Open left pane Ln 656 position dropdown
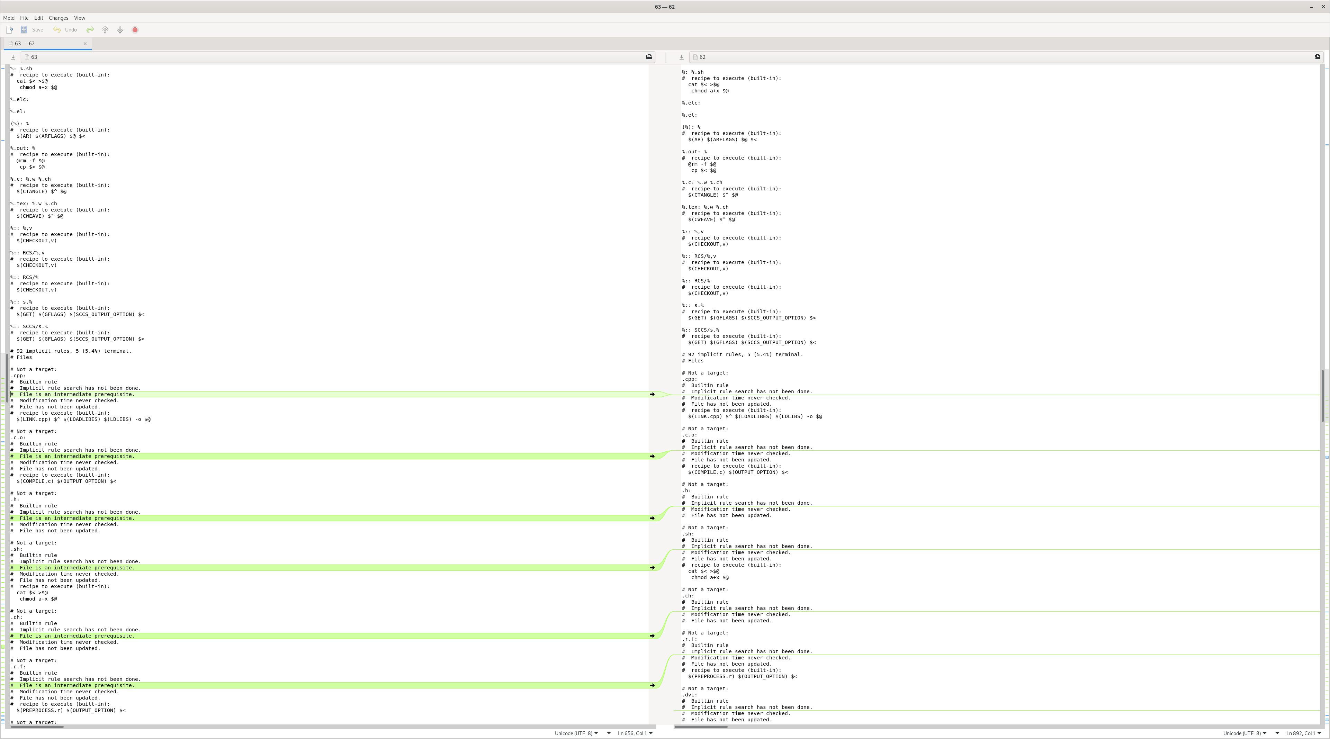The width and height of the screenshot is (1330, 739). (x=635, y=733)
